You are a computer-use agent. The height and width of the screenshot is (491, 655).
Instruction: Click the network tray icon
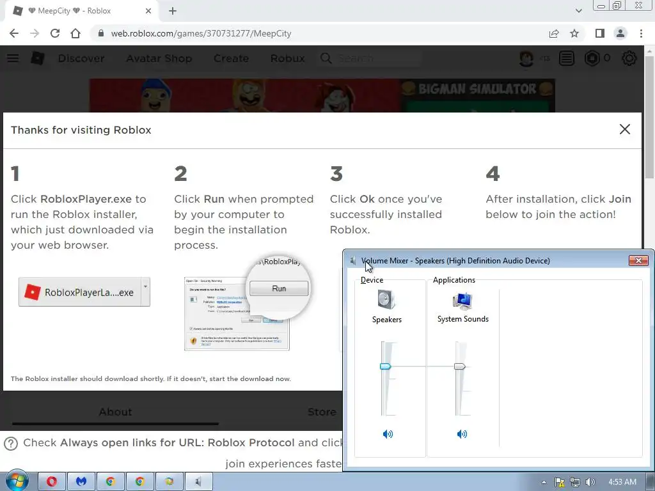click(x=575, y=482)
